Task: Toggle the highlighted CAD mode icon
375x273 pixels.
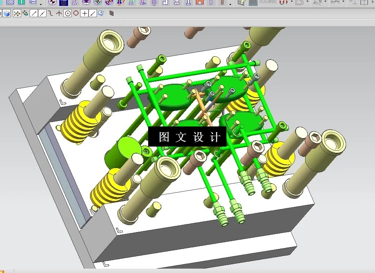Action: tap(64, 3)
